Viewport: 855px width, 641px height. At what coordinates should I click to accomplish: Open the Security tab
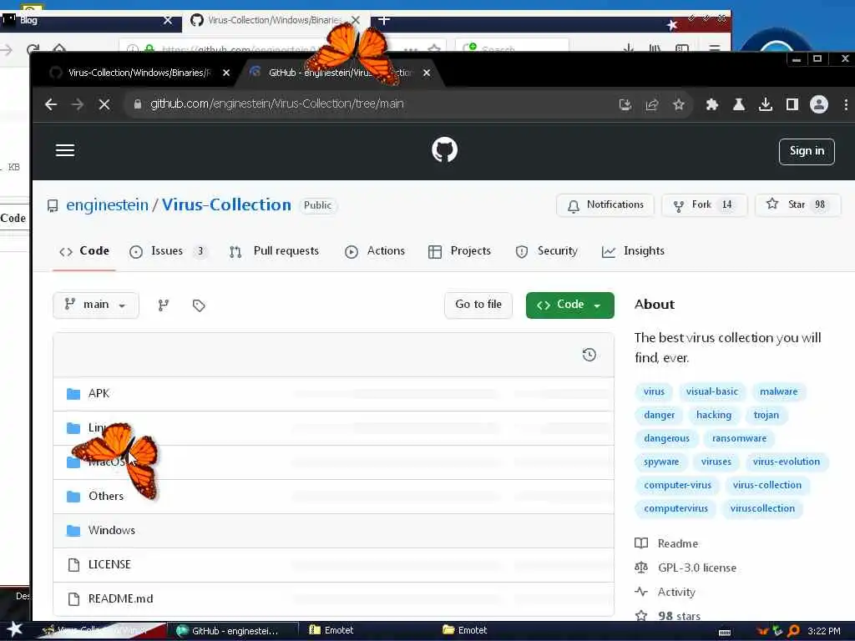pos(546,251)
